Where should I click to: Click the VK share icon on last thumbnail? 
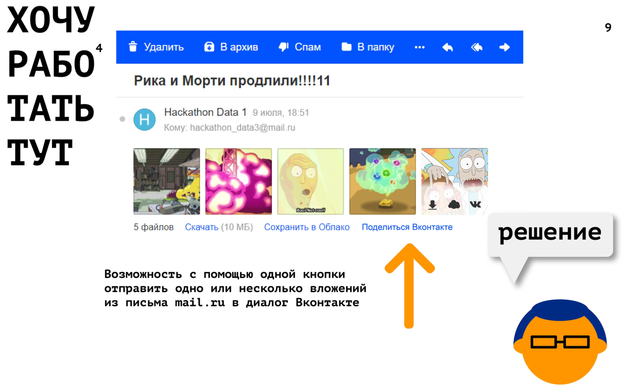coord(475,204)
